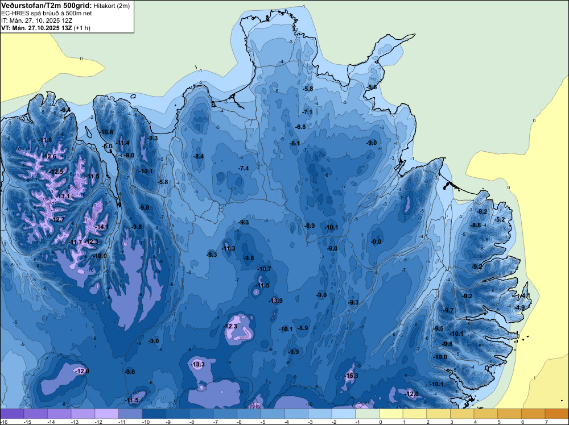Click the -15.3 temperature label

click(352, 376)
